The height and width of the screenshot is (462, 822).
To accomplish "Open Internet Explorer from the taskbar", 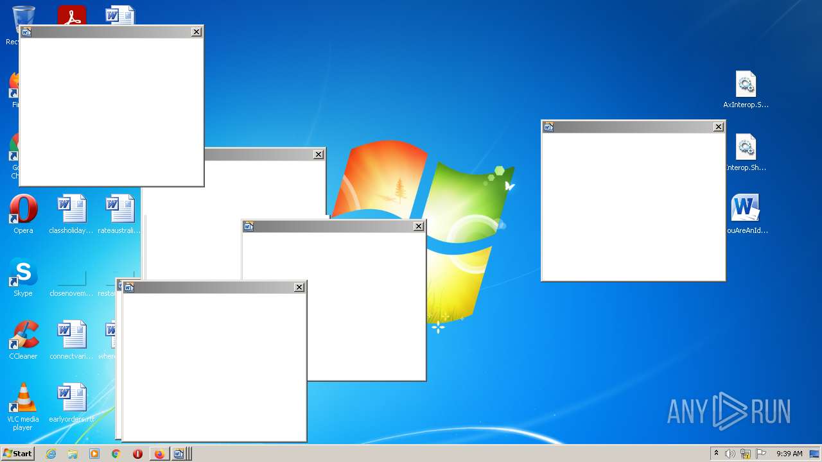I will point(51,454).
